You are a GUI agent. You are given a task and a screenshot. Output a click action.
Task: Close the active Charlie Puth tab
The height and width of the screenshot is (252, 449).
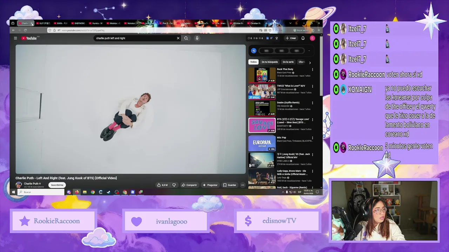32,23
